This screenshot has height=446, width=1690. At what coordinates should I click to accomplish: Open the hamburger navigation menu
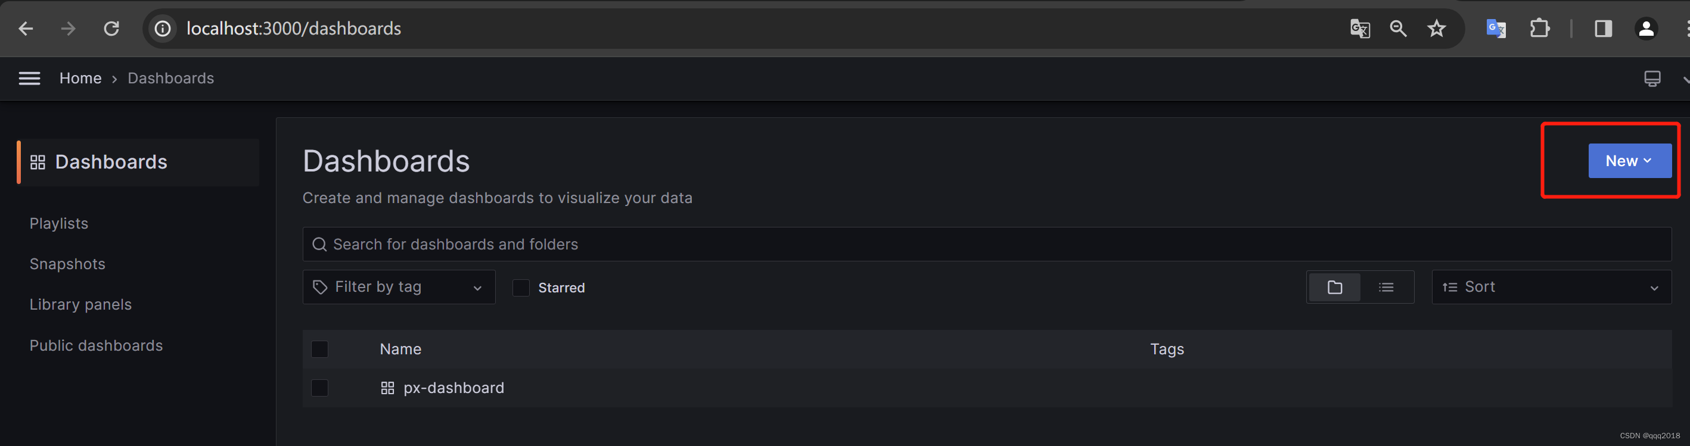click(x=30, y=79)
